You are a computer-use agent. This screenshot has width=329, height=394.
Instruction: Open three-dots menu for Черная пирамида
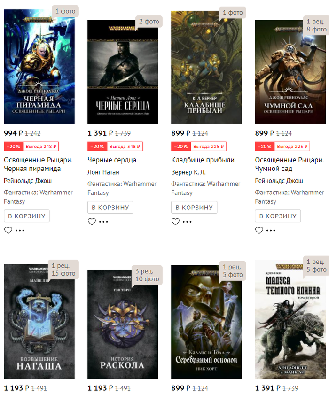[20, 230]
